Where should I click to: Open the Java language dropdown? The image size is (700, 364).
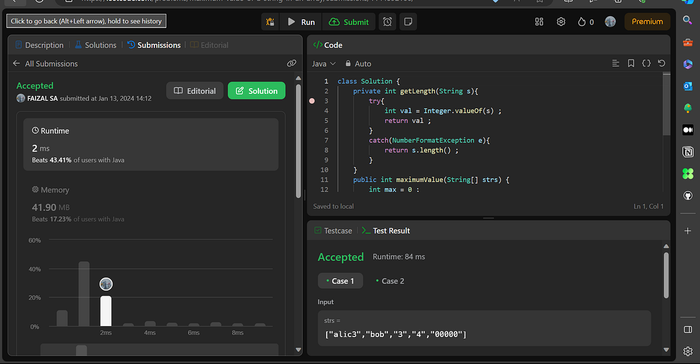point(324,64)
